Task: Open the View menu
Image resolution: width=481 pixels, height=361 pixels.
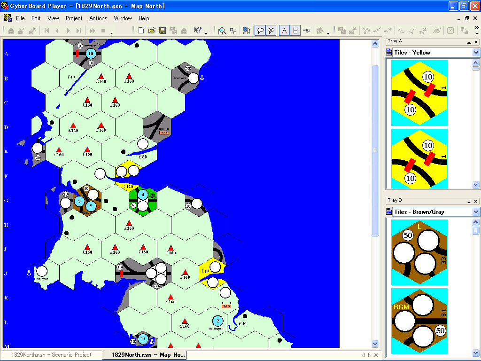Action: click(53, 18)
